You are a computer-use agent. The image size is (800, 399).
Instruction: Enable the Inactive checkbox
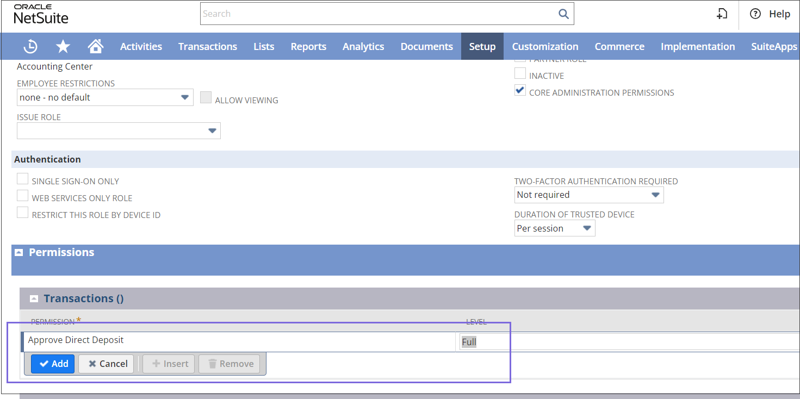coord(520,73)
